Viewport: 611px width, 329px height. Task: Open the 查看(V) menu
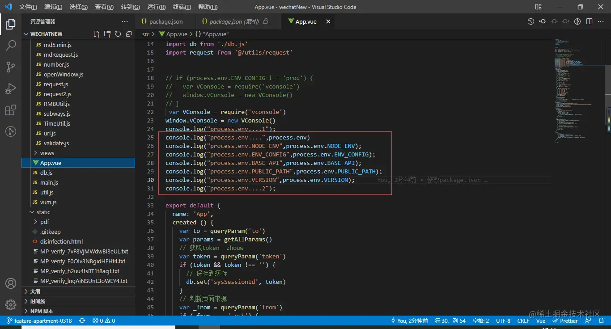(x=104, y=7)
